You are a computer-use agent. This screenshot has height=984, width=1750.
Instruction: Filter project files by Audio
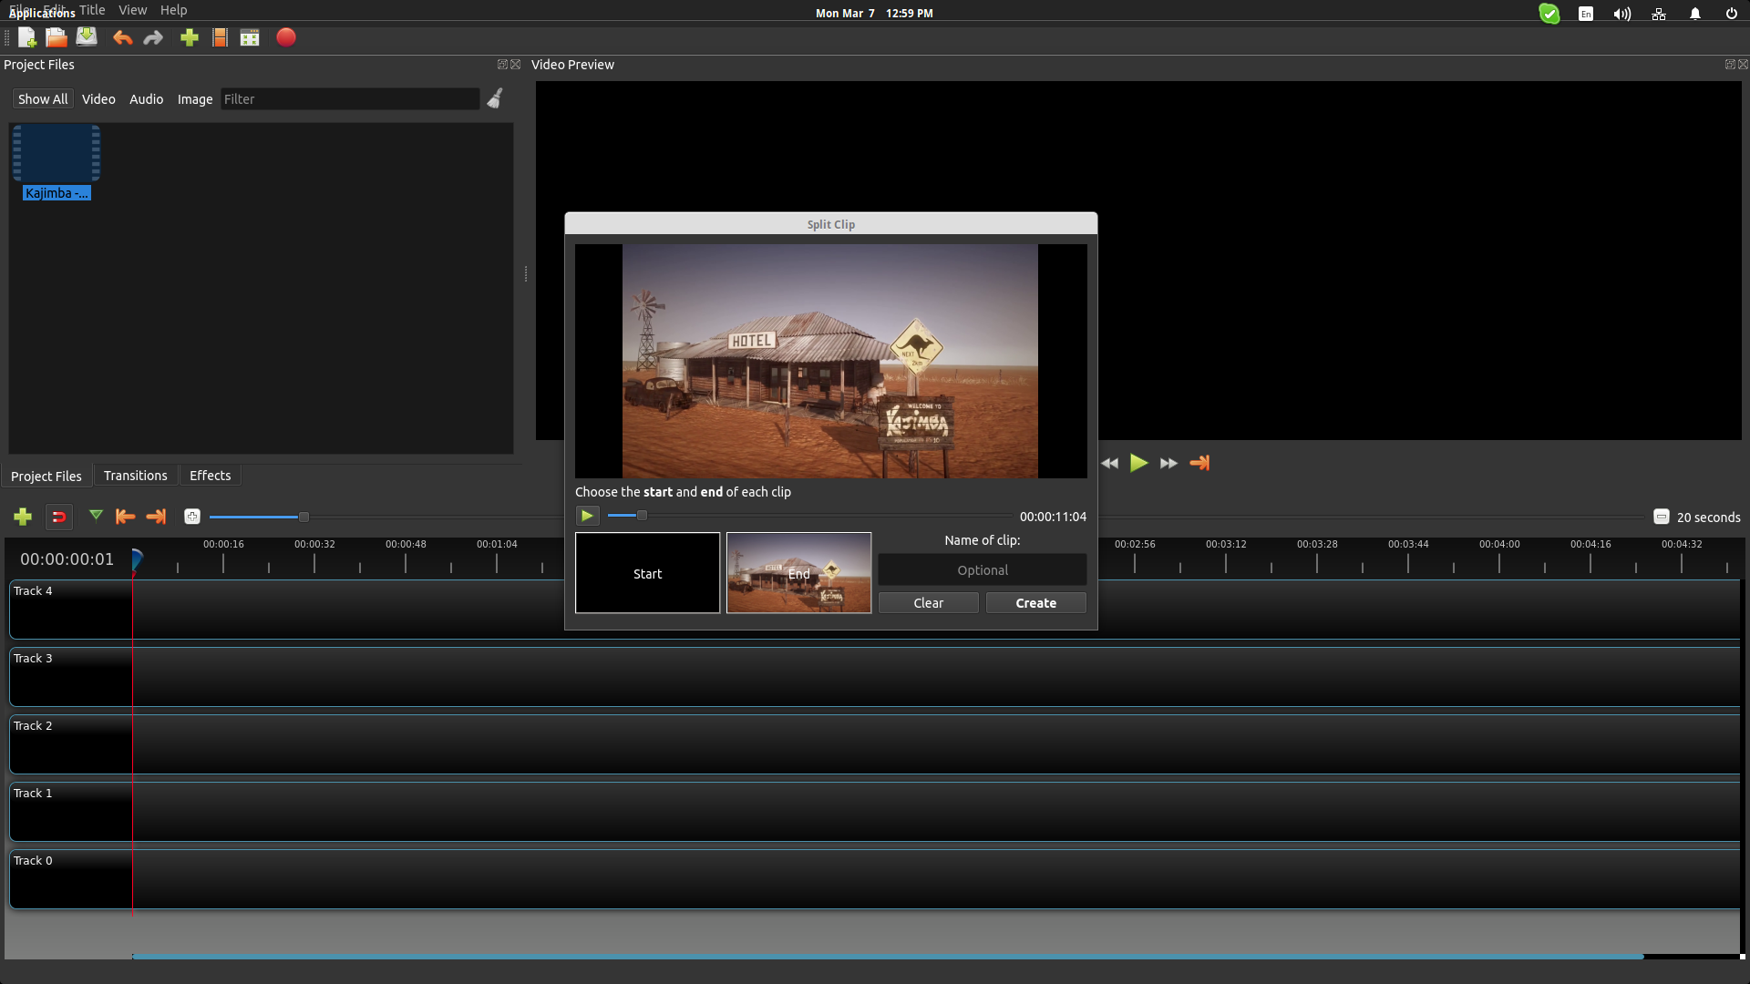click(146, 99)
